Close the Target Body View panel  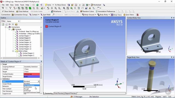coord(174,57)
